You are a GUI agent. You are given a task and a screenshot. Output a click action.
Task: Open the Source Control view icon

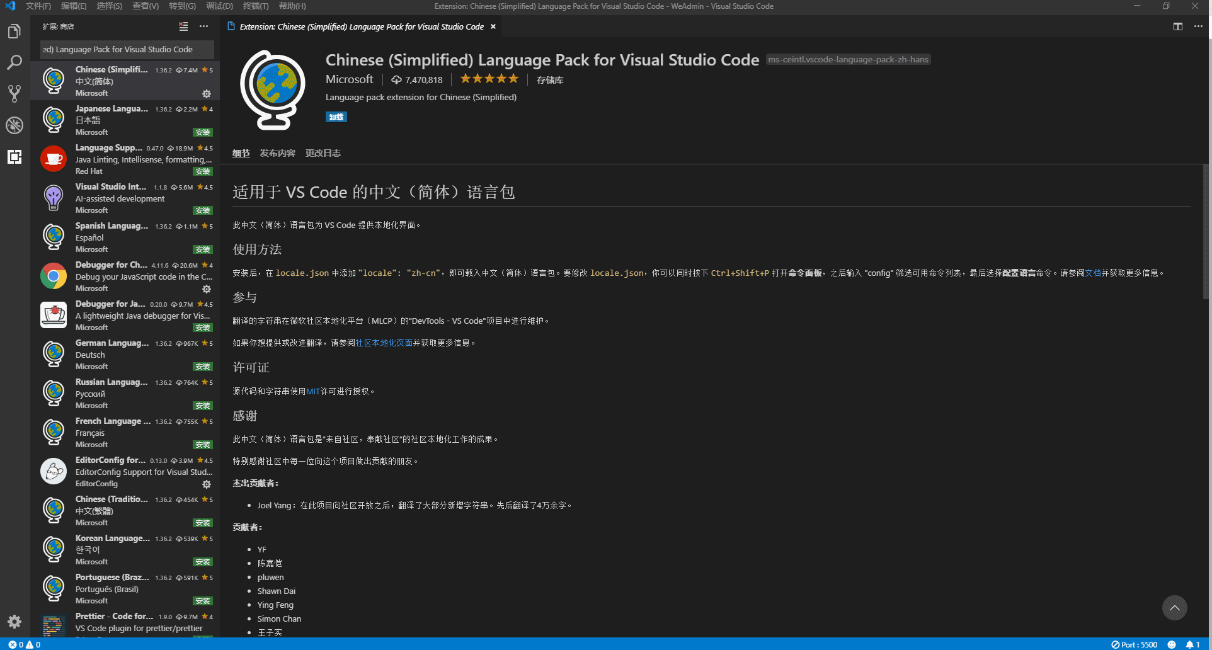14,94
